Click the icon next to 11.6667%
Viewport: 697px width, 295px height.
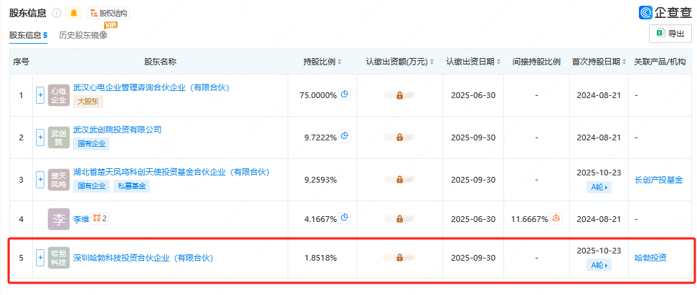pyautogui.click(x=556, y=218)
